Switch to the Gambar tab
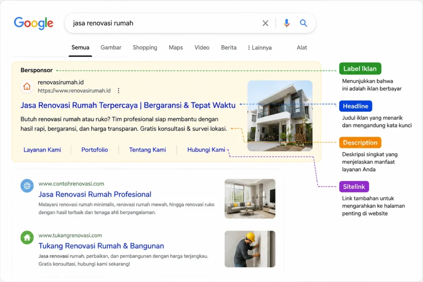The width and height of the screenshot is (423, 282). click(x=111, y=47)
